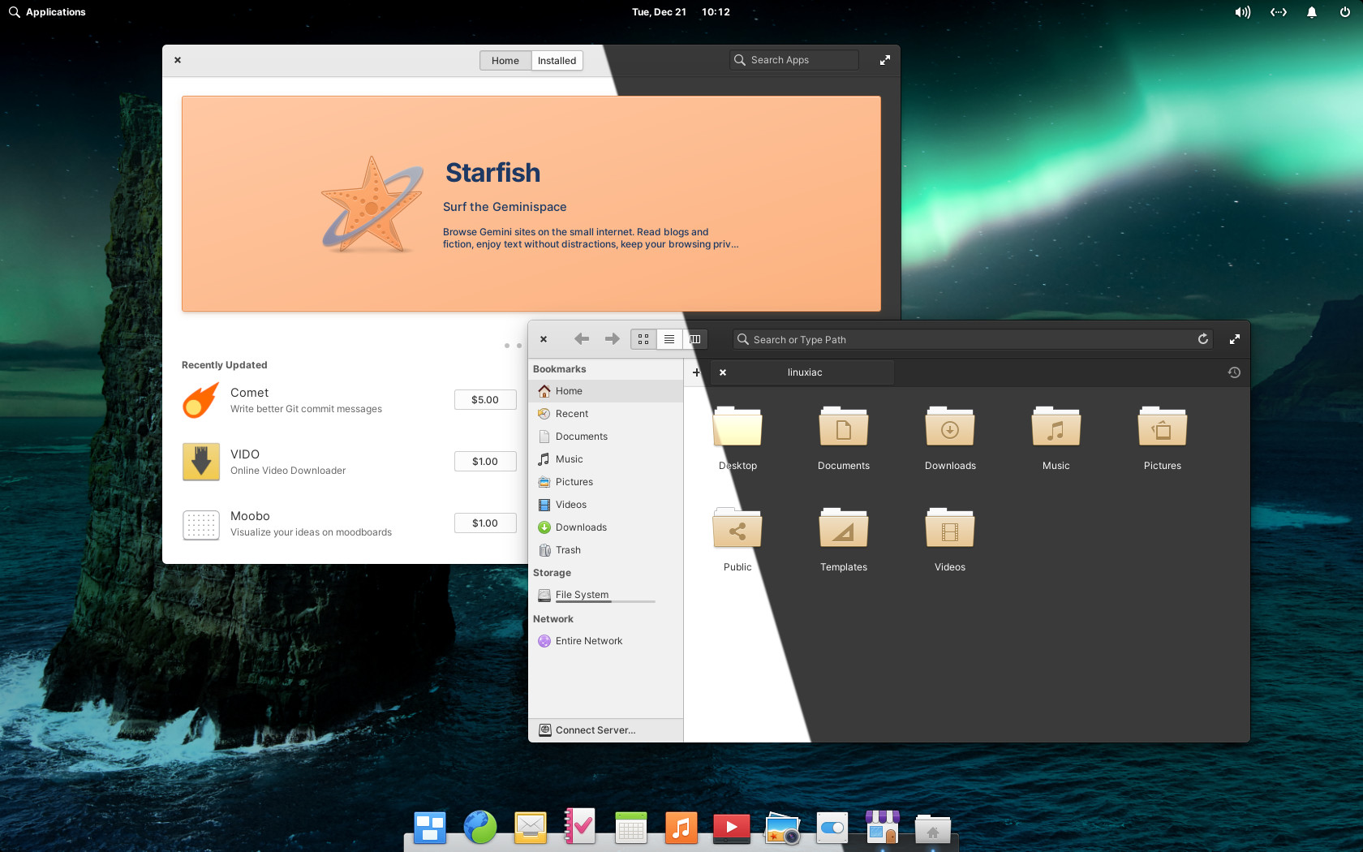1363x852 pixels.
Task: Select Documents bookmark in sidebar
Action: point(606,437)
